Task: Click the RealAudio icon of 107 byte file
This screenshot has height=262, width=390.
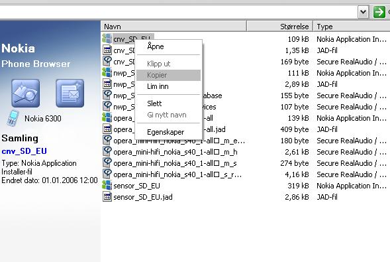Action: (107, 106)
